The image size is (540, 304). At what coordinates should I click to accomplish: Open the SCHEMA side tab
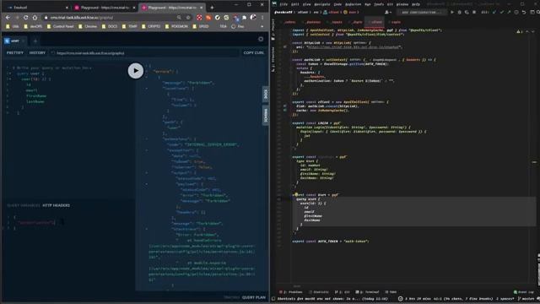(x=266, y=116)
